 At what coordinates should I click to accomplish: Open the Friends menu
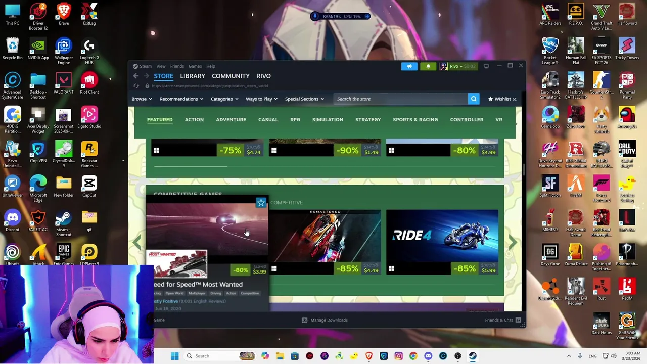point(177,66)
